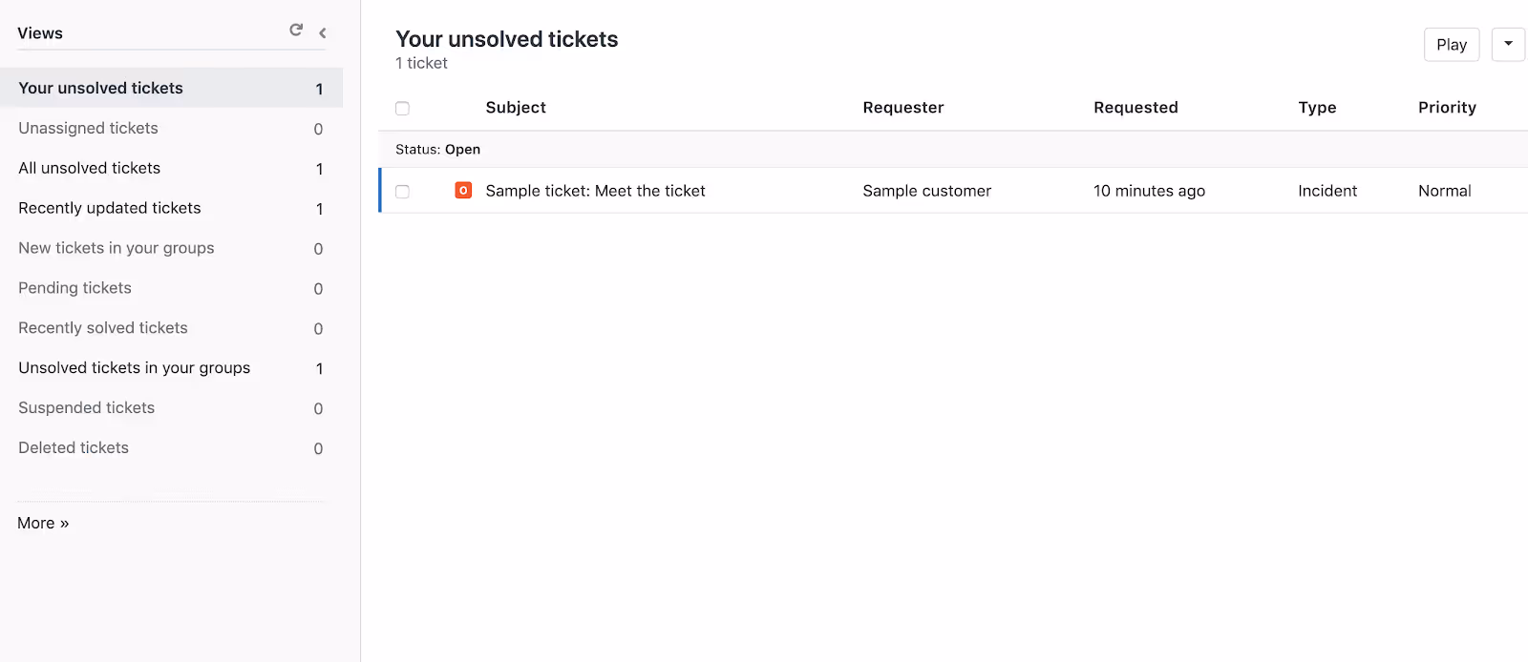The height and width of the screenshot is (662, 1528).
Task: Collapse the Views pane using the chevron
Action: tap(322, 31)
